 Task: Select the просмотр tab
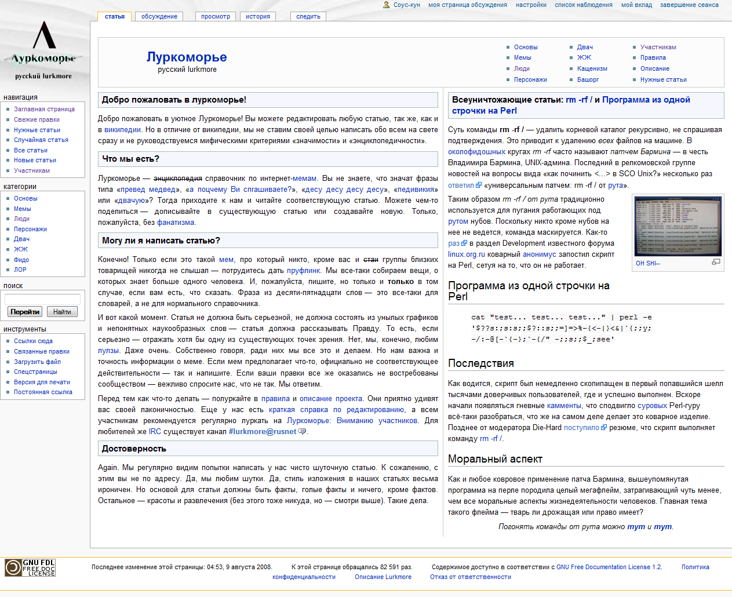pyautogui.click(x=216, y=16)
